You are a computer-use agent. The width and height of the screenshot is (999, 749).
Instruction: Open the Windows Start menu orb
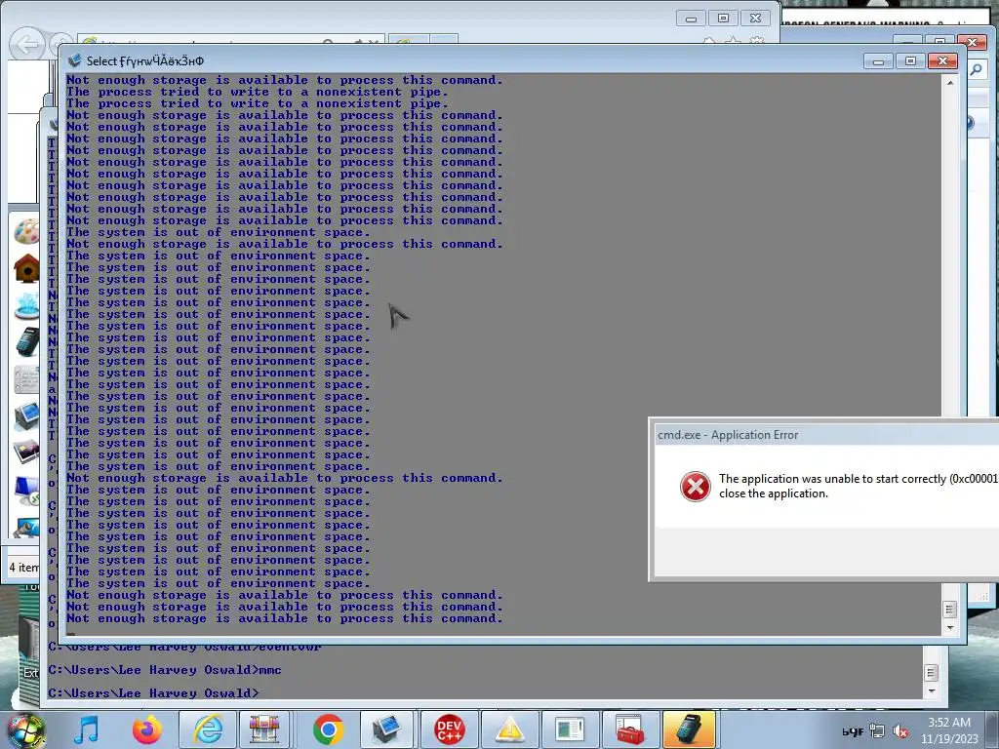[25, 729]
